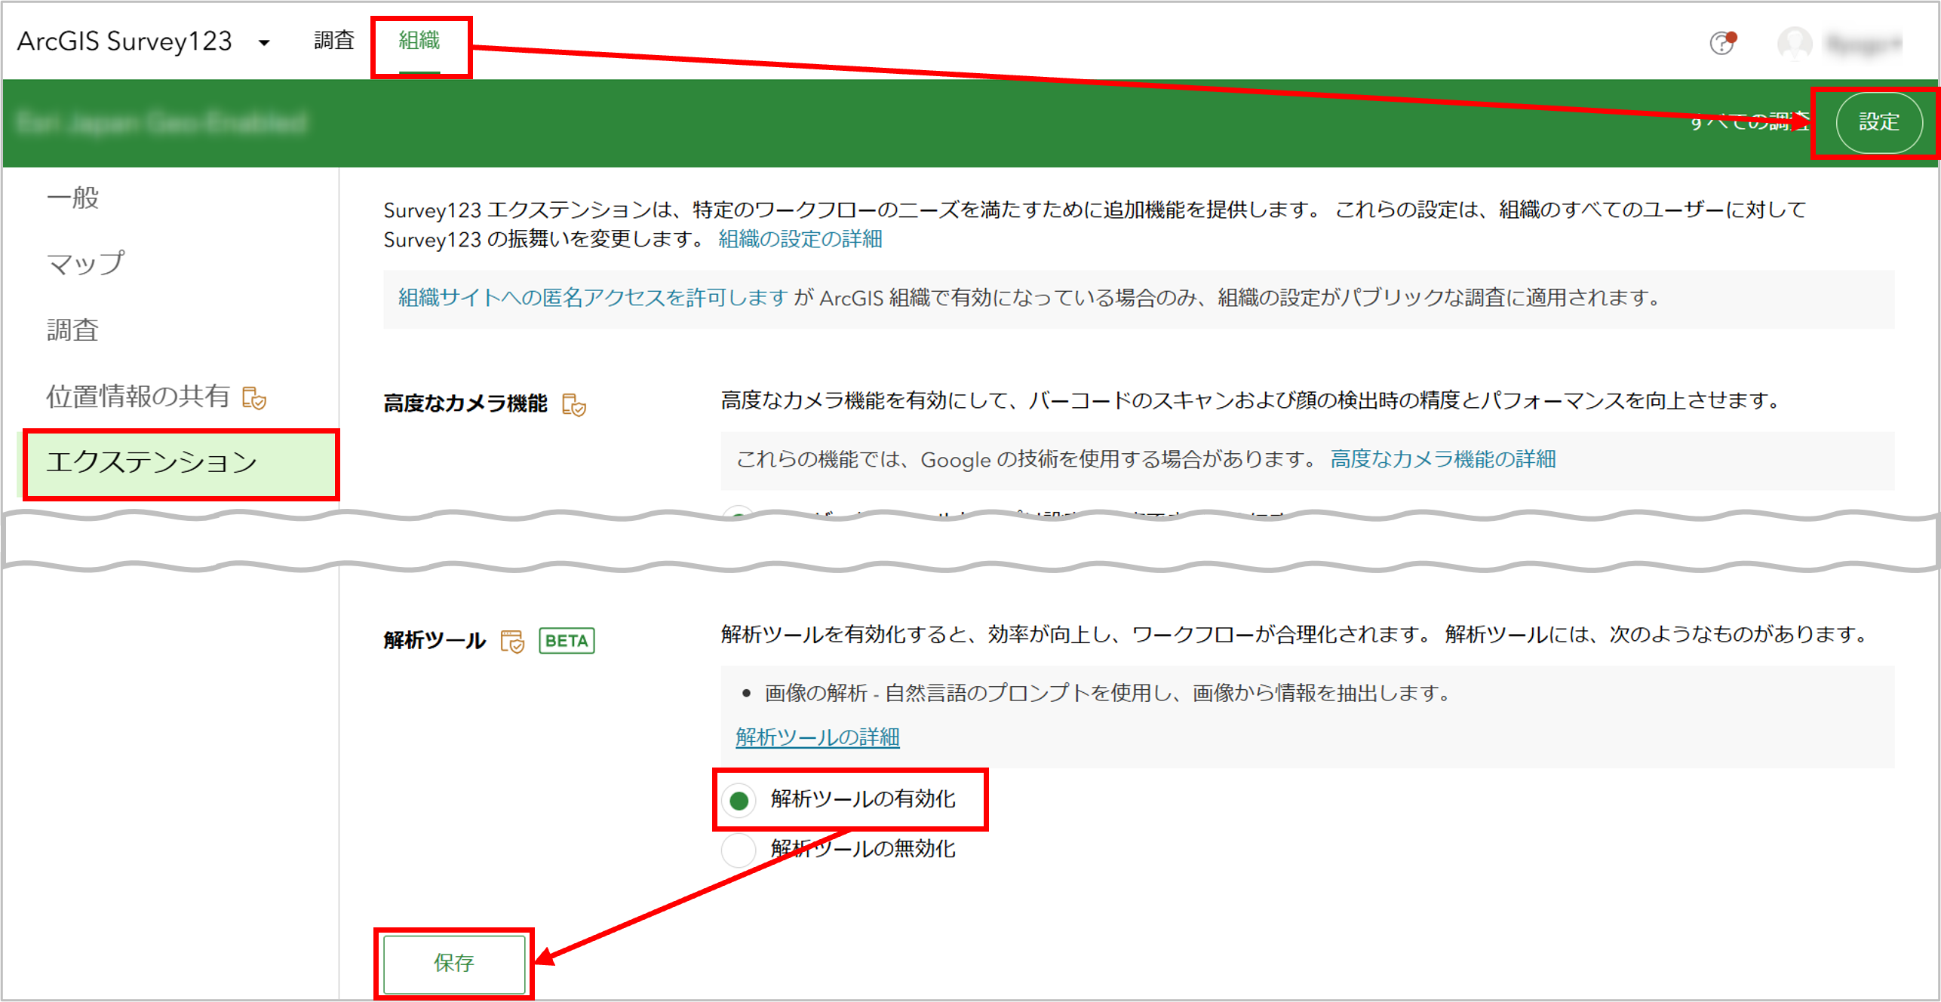1941x1002 pixels.
Task: Click the 画像の解析 bullet description
Action: tap(1107, 693)
